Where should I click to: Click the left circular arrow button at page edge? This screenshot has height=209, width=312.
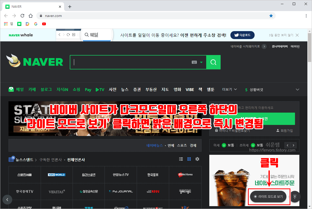[7, 199]
